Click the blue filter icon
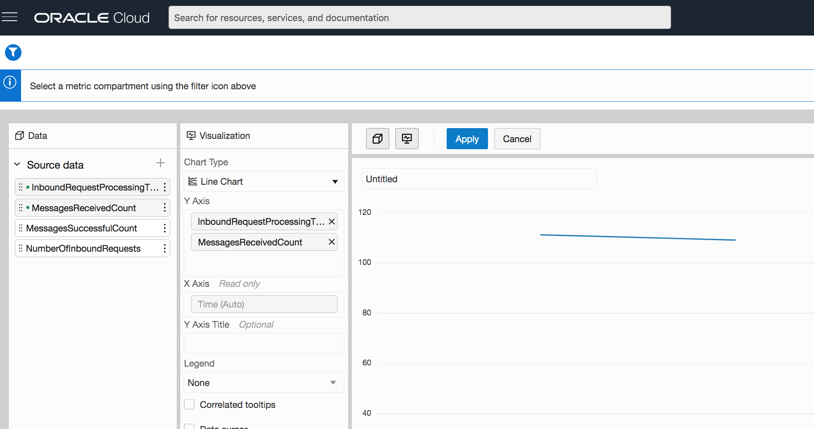The height and width of the screenshot is (429, 814). pos(13,52)
